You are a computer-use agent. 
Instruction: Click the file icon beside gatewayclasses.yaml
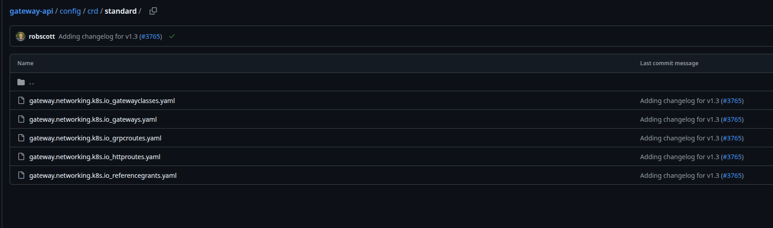(21, 100)
